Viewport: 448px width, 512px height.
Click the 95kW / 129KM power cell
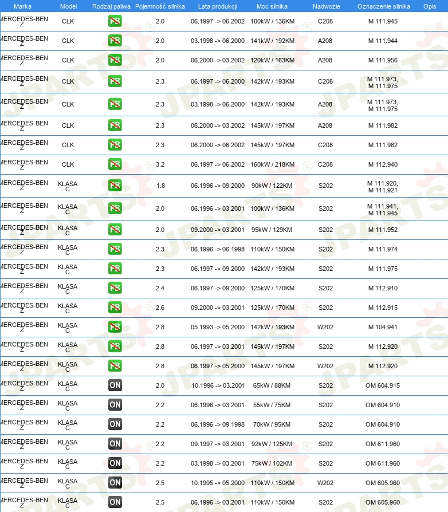pos(272,230)
